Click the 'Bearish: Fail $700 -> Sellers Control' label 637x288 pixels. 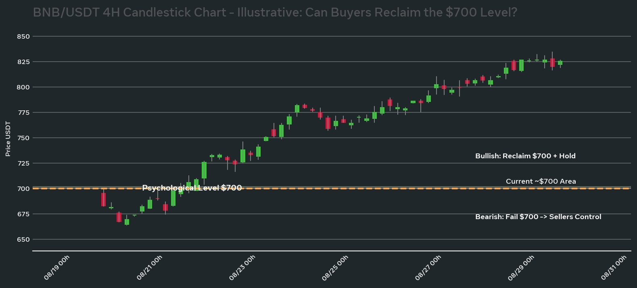point(538,217)
